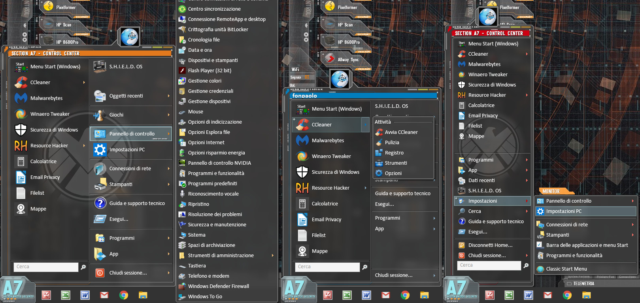The width and height of the screenshot is (640, 303).
Task: Expand Strumenti di amministrazione submenu arrow
Action: (x=272, y=256)
